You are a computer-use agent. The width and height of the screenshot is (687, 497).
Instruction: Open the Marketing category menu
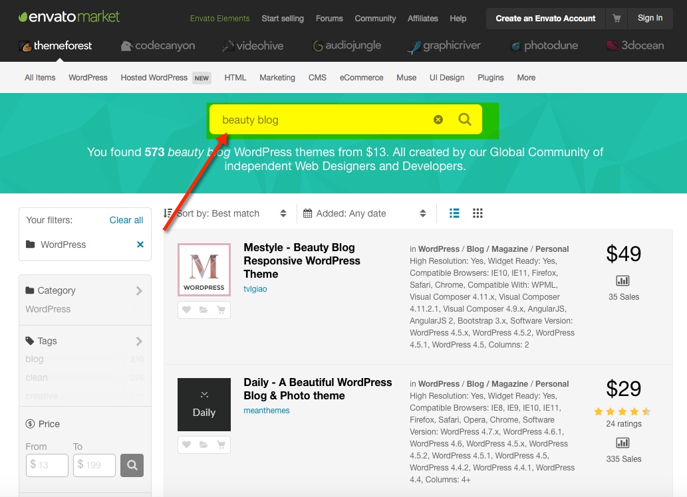277,78
